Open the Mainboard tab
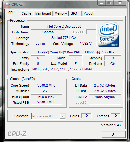Screen dimensions: 130x142 click(43, 13)
